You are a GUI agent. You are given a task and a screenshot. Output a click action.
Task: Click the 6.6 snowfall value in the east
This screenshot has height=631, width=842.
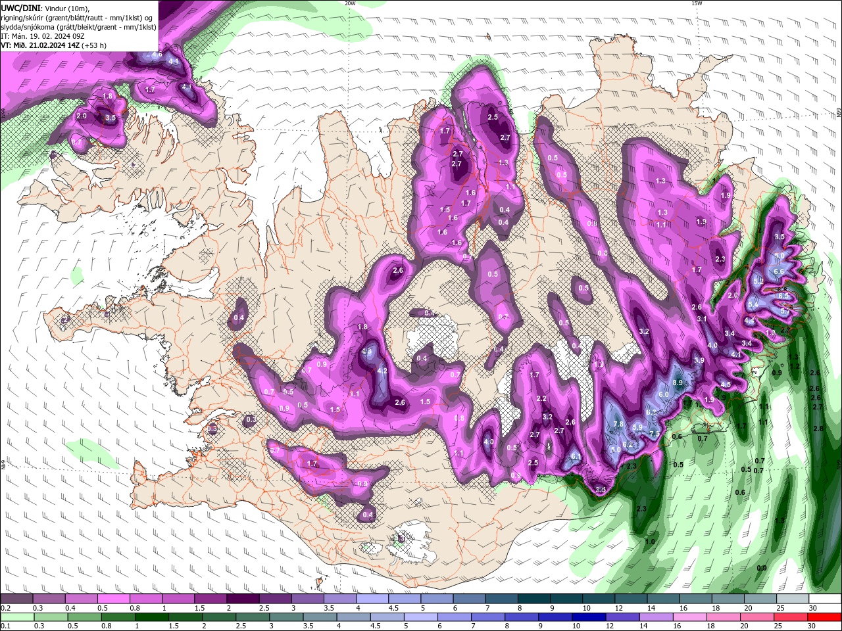(x=779, y=271)
